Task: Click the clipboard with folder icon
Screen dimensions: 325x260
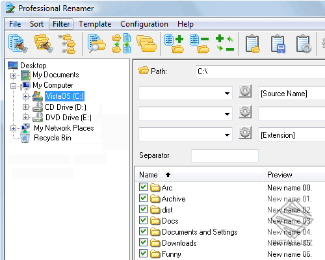Action: (x=252, y=44)
